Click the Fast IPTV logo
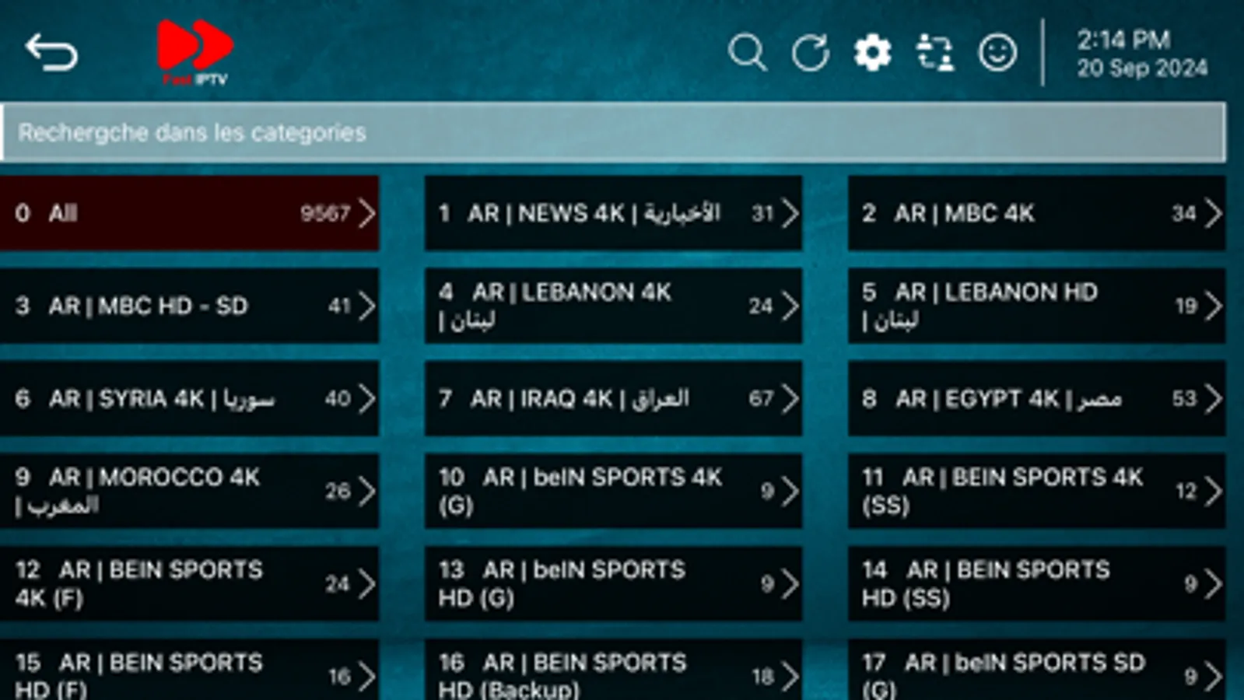1244x700 pixels. 194,53
